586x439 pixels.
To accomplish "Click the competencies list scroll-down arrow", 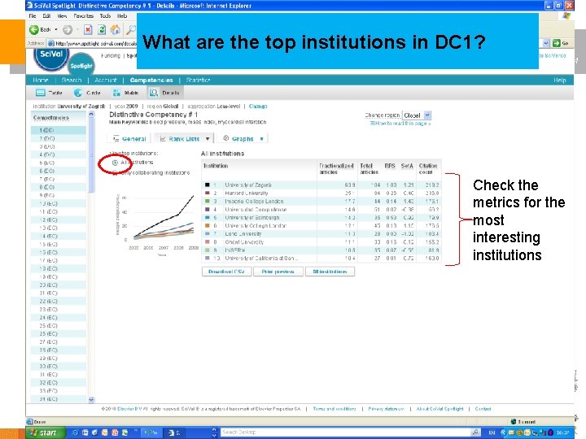I will click(91, 399).
